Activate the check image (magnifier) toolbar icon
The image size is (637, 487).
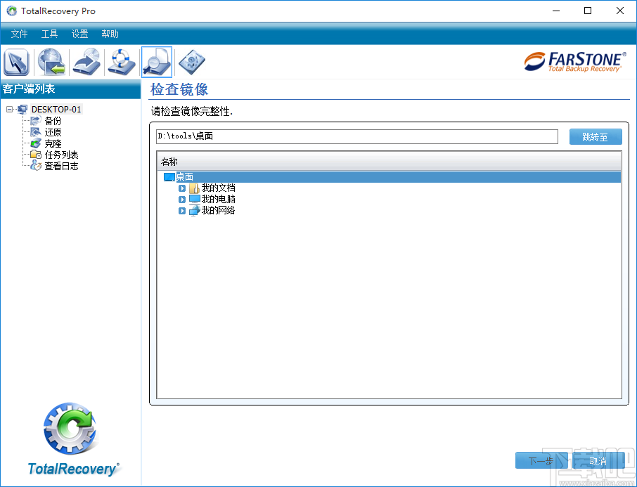tap(156, 62)
